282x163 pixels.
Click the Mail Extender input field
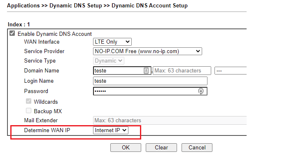170,120
